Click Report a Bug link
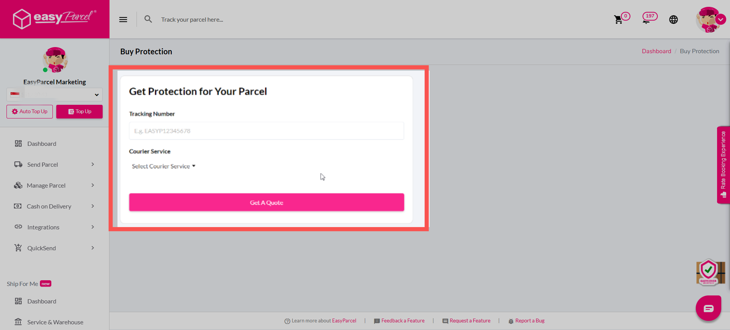Image resolution: width=730 pixels, height=330 pixels. [530, 321]
